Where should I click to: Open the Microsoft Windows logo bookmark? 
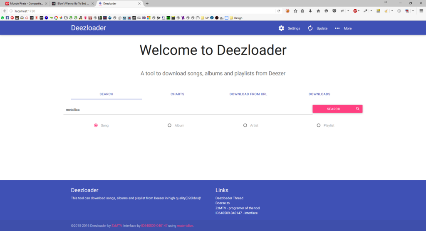[149, 17]
